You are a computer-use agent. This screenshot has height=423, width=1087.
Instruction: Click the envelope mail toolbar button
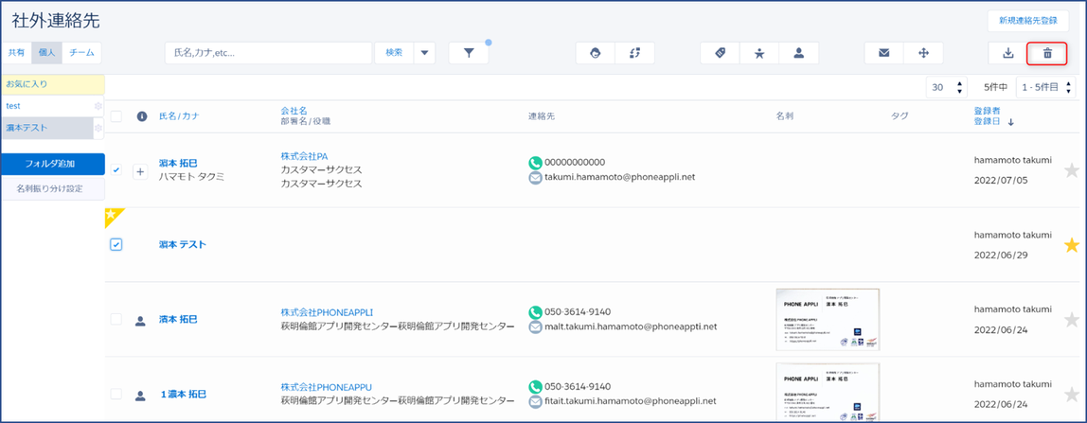(883, 53)
